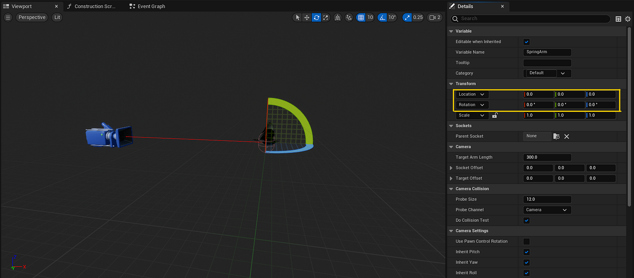This screenshot has height=278, width=634.
Task: Uncheck Do Collision Test
Action: point(526,220)
